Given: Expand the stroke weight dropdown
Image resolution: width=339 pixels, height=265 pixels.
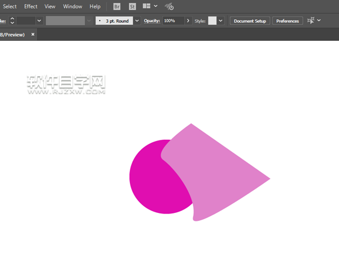Looking at the screenshot, I should tap(39, 20).
